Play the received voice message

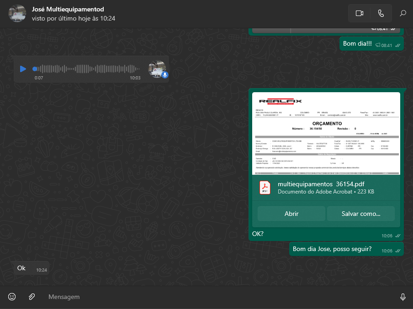pyautogui.click(x=23, y=69)
